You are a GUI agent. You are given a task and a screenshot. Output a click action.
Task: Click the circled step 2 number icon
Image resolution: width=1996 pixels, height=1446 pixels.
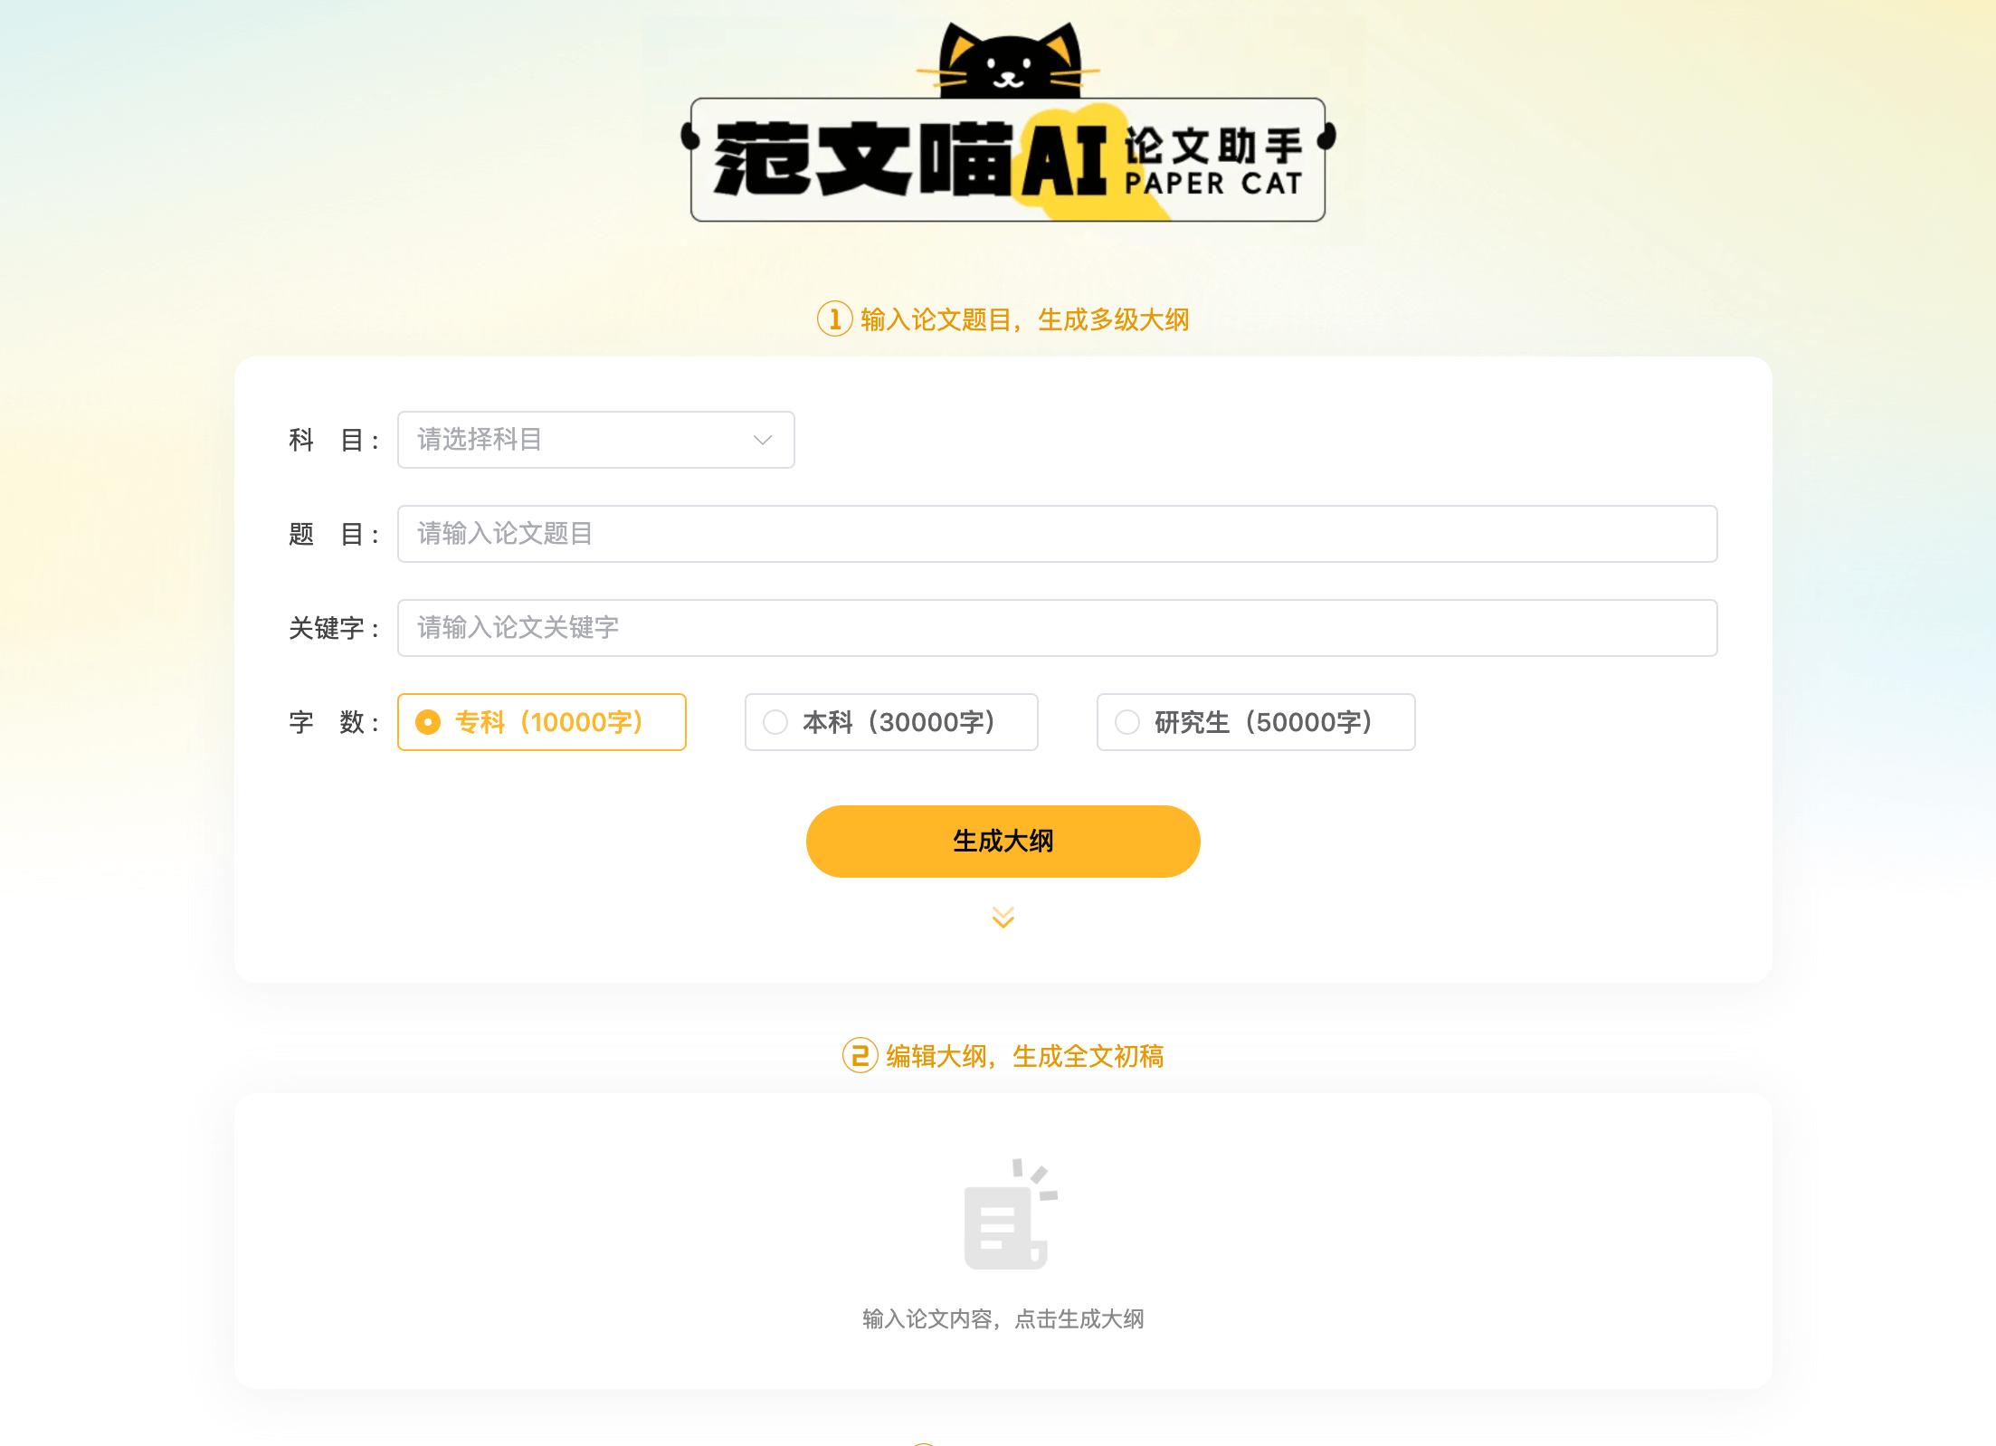point(860,1056)
